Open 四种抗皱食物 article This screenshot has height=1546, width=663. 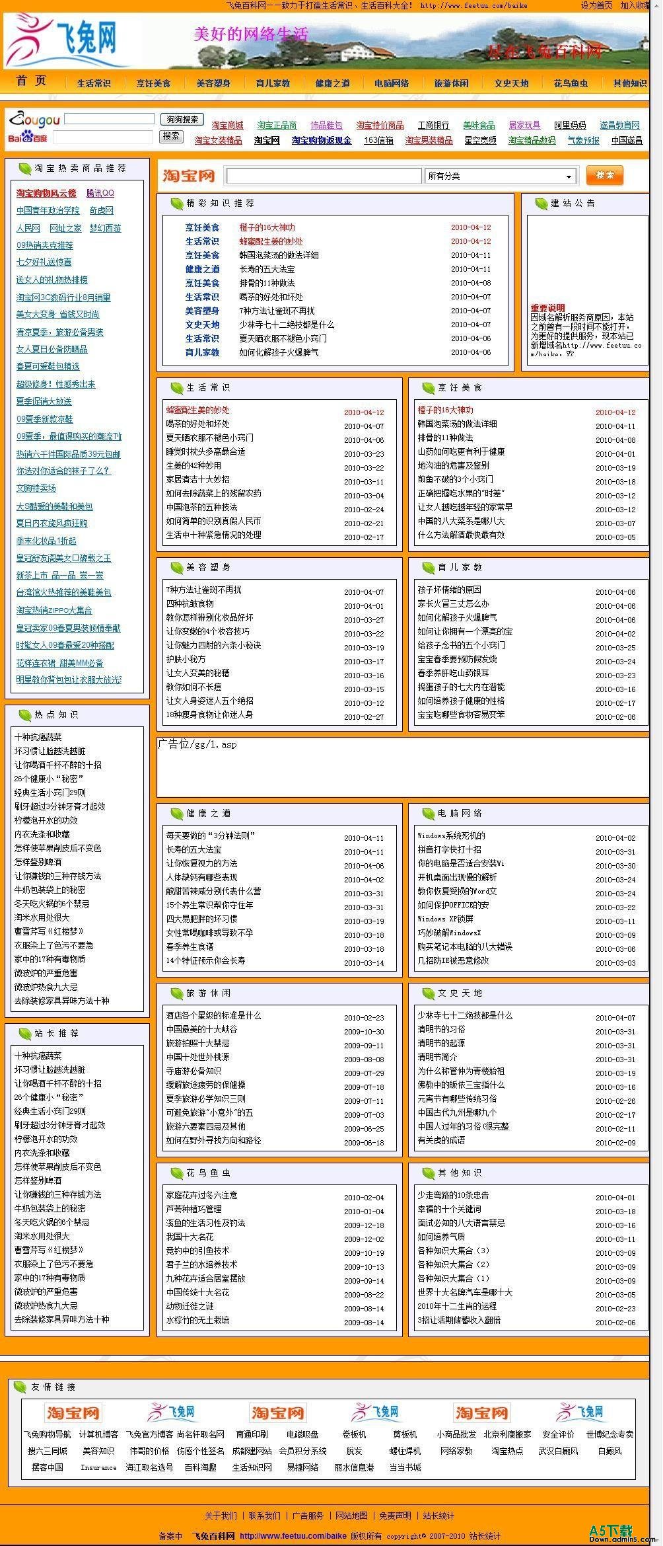190,603
